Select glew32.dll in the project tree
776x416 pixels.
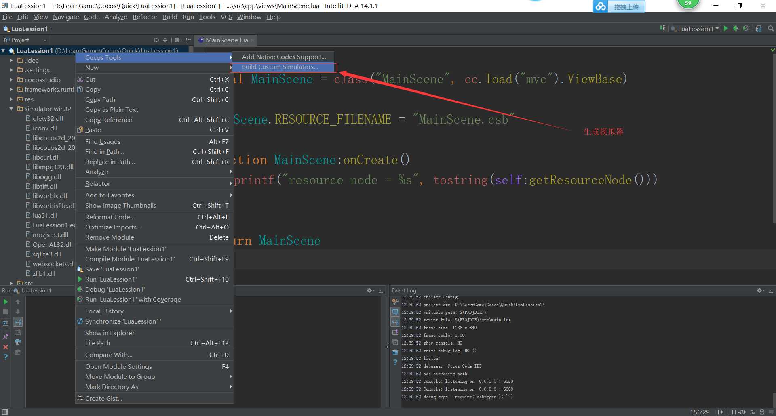click(x=44, y=118)
